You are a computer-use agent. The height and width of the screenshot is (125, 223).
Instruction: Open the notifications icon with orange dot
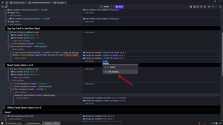[x=6, y=7]
